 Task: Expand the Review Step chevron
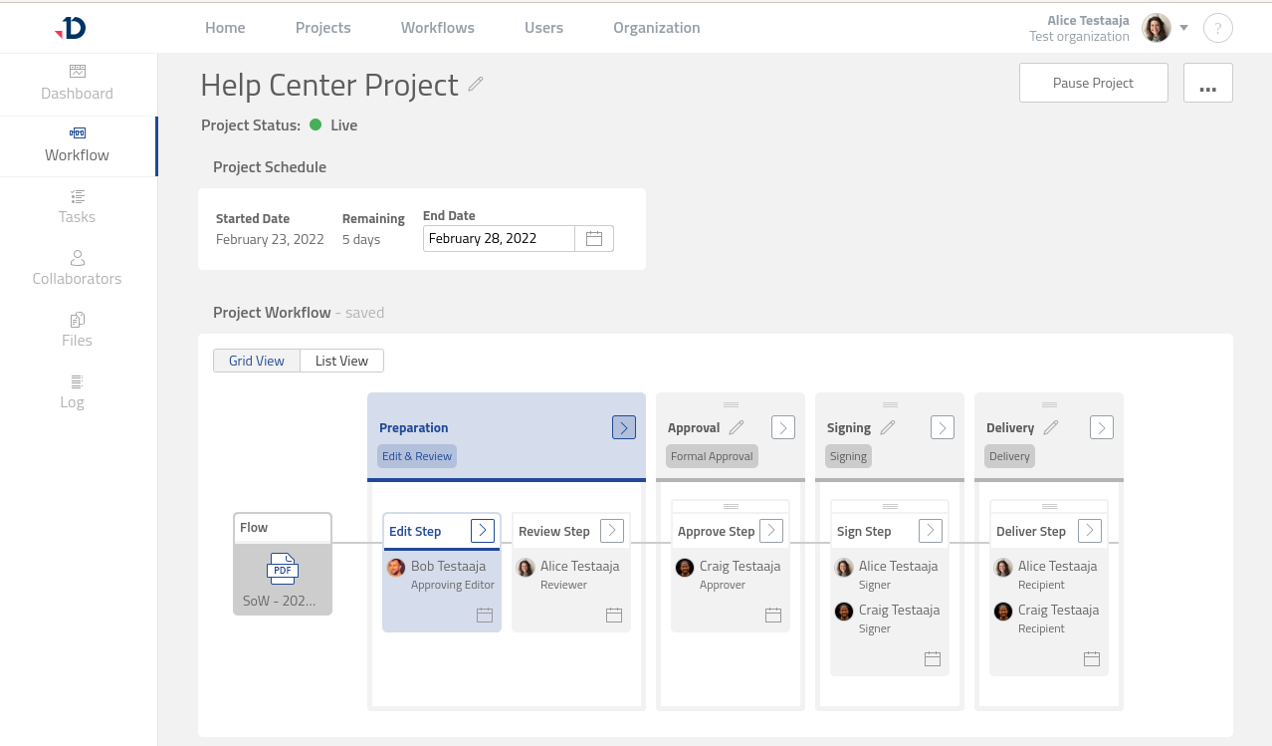612,531
